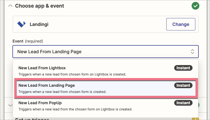Screen dimensions: 210x120
Task: Open the Set up trigger section
Action: click(33, 119)
